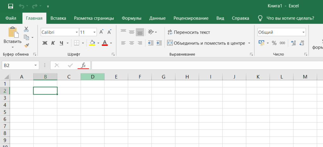Viewport: 323px width, 147px height.
Task: Open Customize Quick Access Toolbar arrow
Action: point(48,6)
